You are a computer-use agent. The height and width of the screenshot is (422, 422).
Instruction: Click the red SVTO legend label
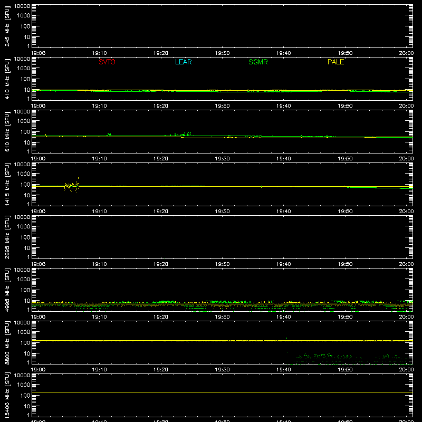point(107,62)
